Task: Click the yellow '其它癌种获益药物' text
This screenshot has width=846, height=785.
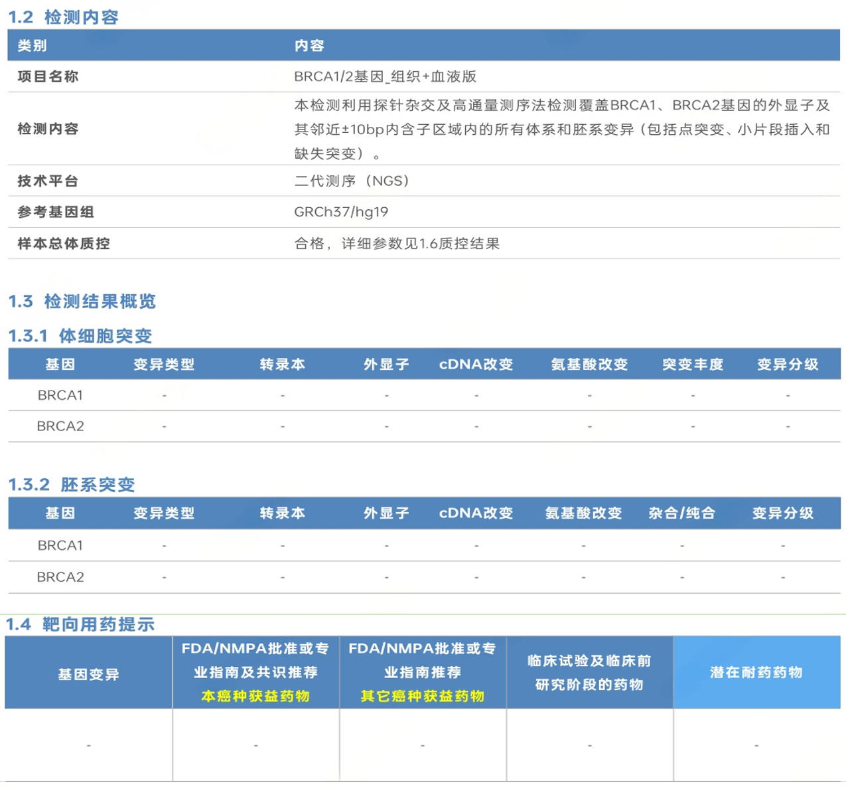Action: point(423,697)
